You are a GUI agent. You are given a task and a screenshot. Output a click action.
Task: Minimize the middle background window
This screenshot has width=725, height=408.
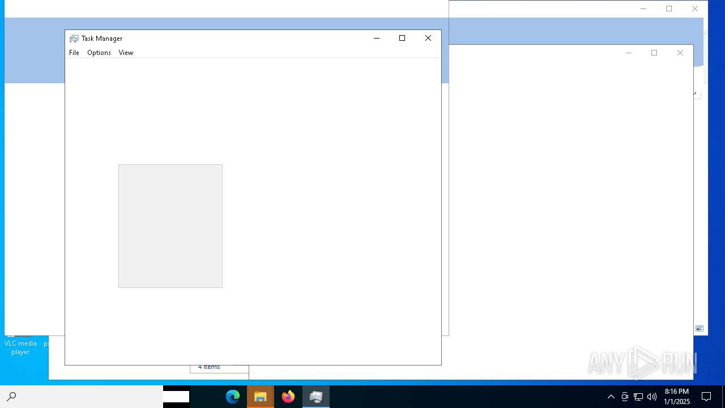(x=628, y=53)
